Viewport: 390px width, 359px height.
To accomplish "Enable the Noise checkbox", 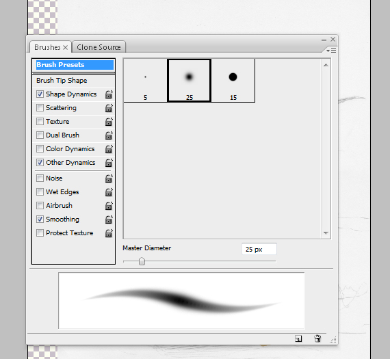I will (x=40, y=178).
